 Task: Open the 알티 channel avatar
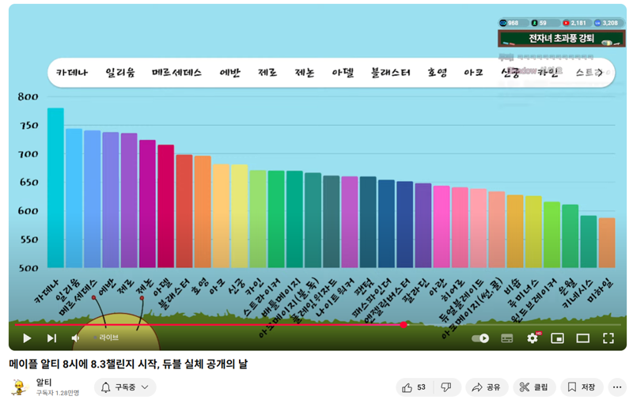coord(19,387)
